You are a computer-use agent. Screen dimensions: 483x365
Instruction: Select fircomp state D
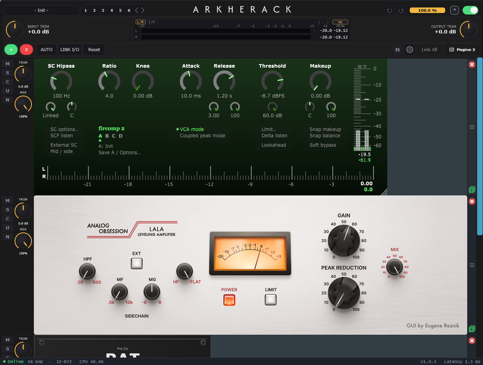121,136
